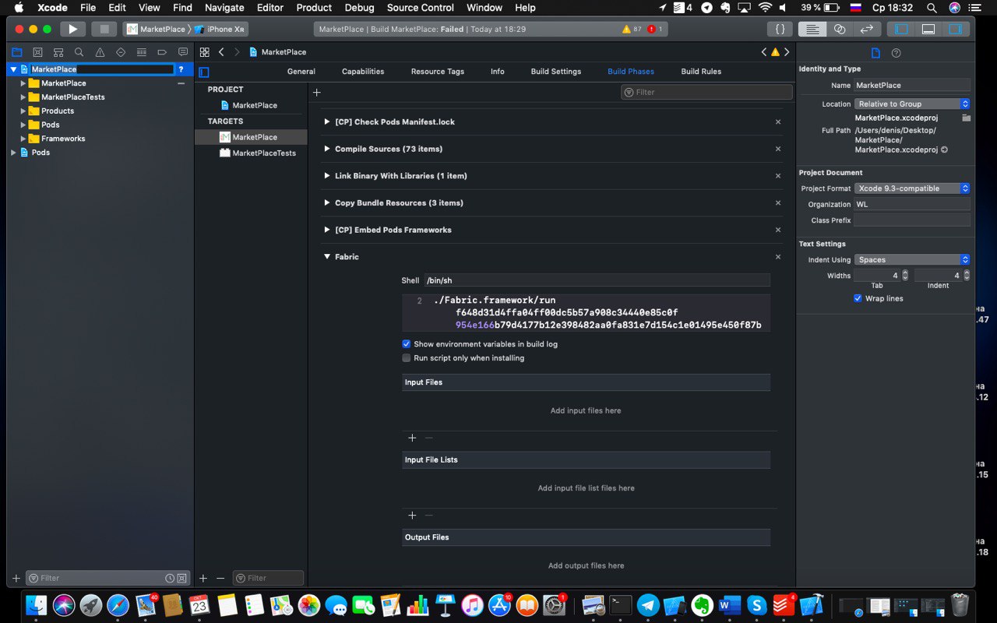Show the File inspector
This screenshot has width=997, height=623.
tap(875, 53)
